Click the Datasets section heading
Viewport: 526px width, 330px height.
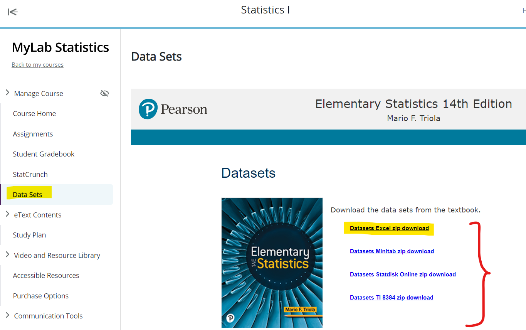click(248, 173)
